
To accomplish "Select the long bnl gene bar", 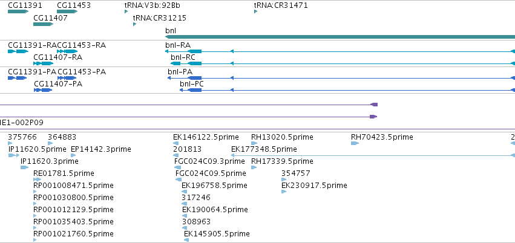I will point(340,37).
